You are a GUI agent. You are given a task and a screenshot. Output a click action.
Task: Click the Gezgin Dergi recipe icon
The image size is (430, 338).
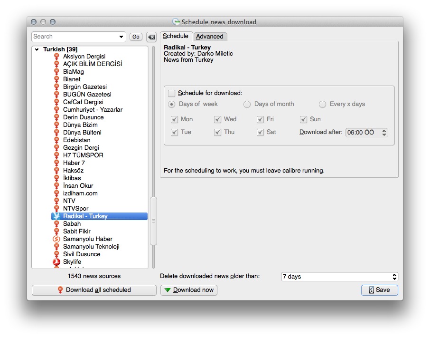(x=56, y=148)
